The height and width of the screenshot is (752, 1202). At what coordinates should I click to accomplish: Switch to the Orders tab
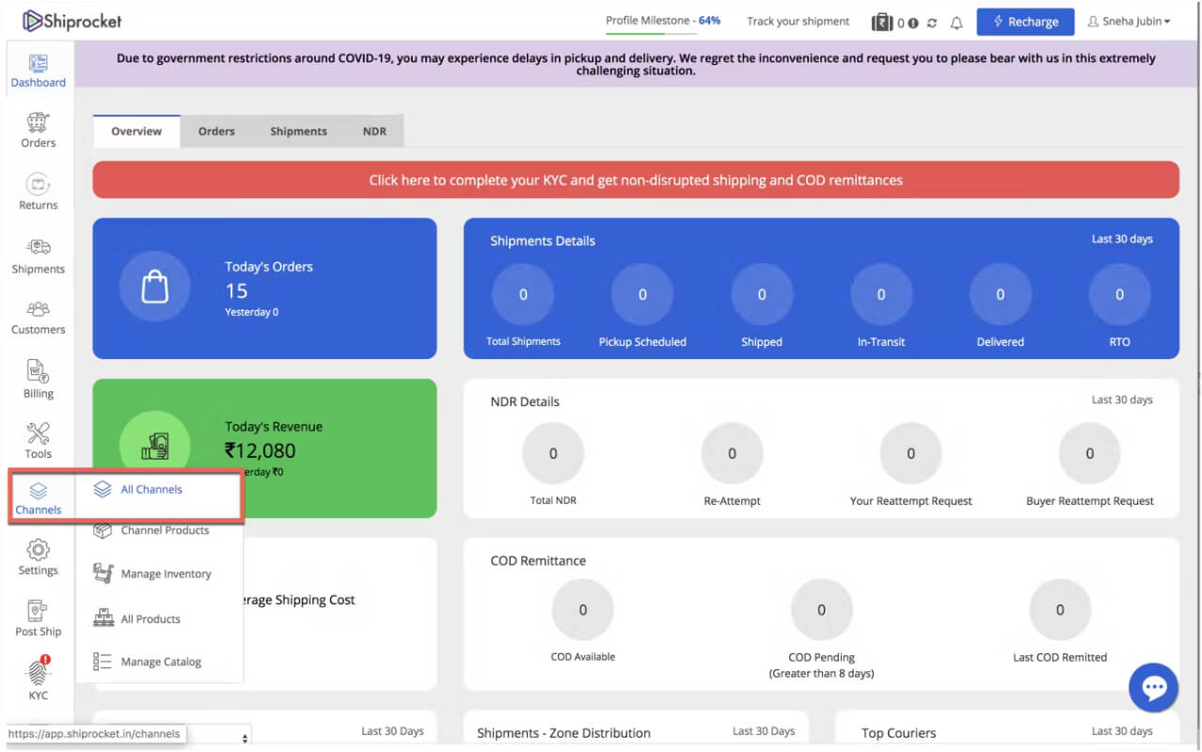[216, 131]
